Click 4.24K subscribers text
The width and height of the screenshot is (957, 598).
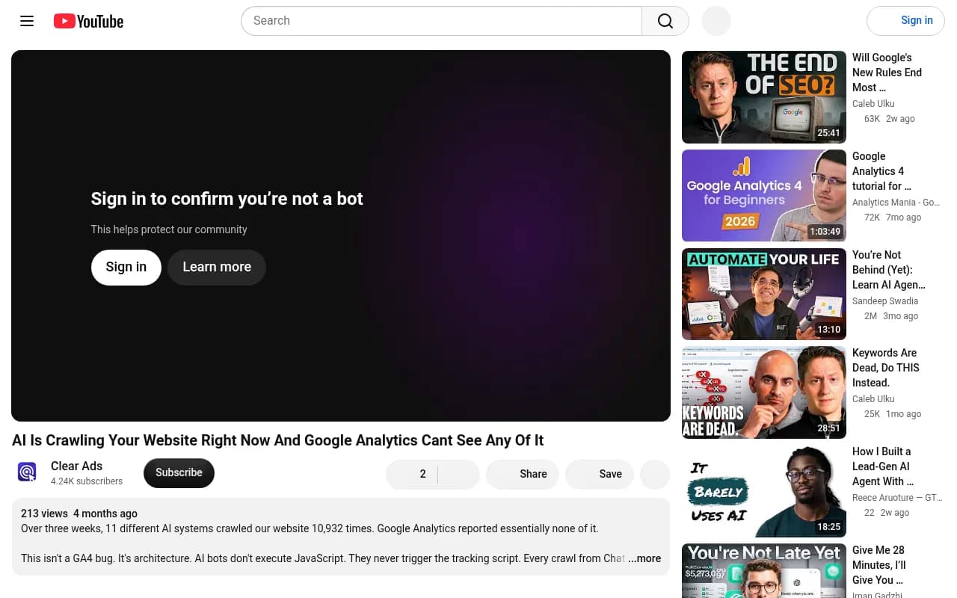coord(87,481)
